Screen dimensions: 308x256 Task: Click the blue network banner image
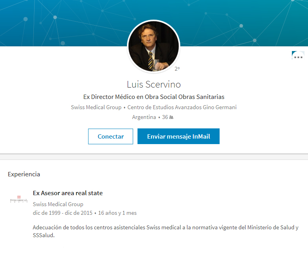point(63,22)
